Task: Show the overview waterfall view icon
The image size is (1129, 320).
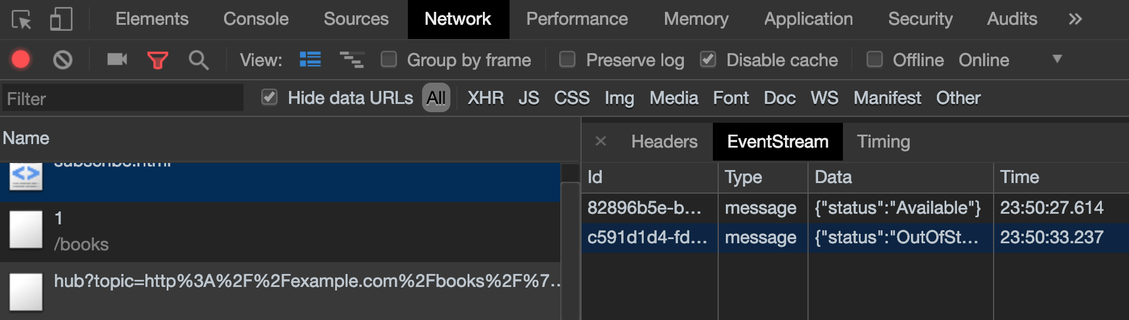Action: point(352,60)
